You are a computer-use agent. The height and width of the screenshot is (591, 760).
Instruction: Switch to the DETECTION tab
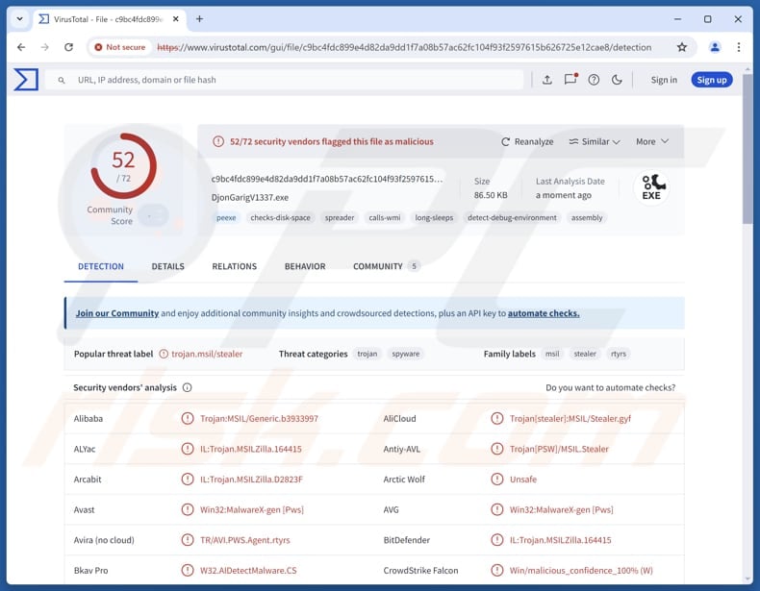[x=101, y=266]
